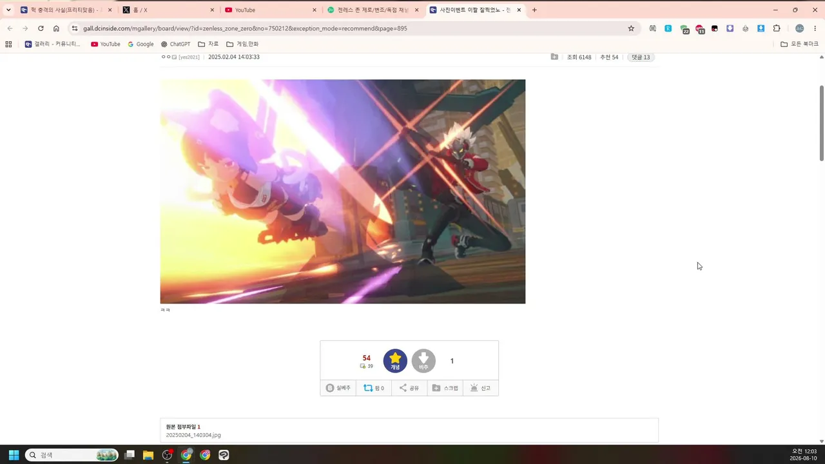Open File Explorer from the taskbar
This screenshot has width=825, height=464.
[148, 455]
